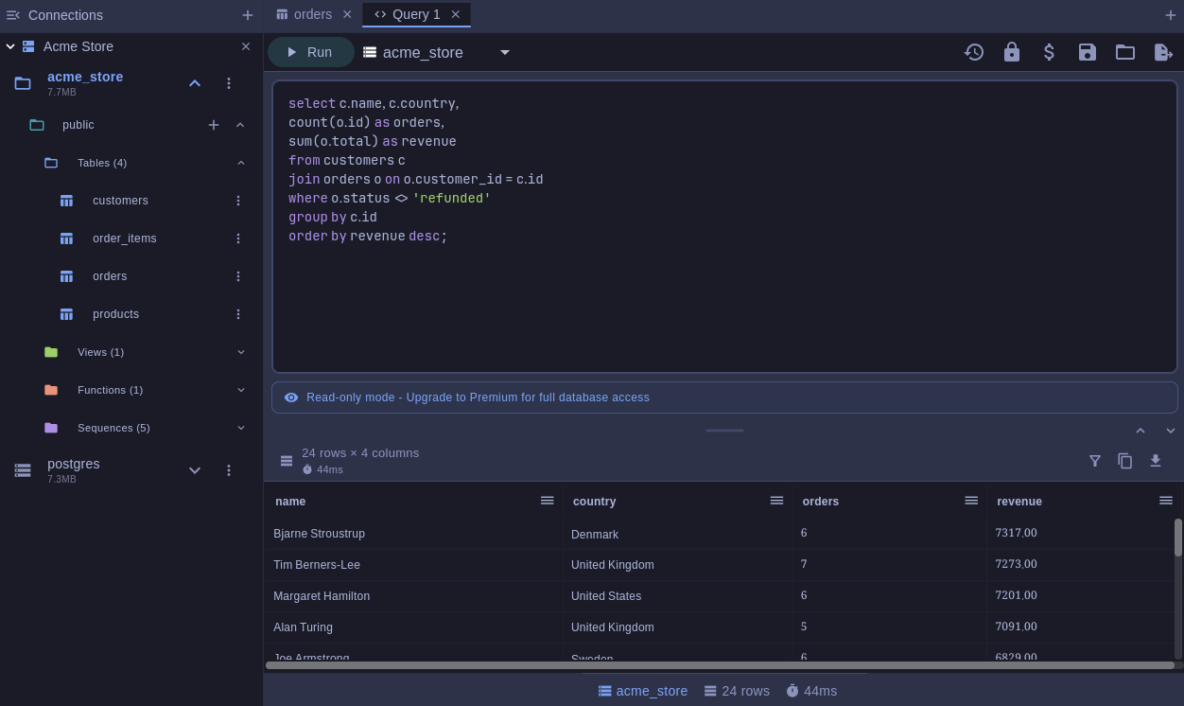This screenshot has height=706, width=1184.
Task: Expand results panel upward
Action: 1140,431
